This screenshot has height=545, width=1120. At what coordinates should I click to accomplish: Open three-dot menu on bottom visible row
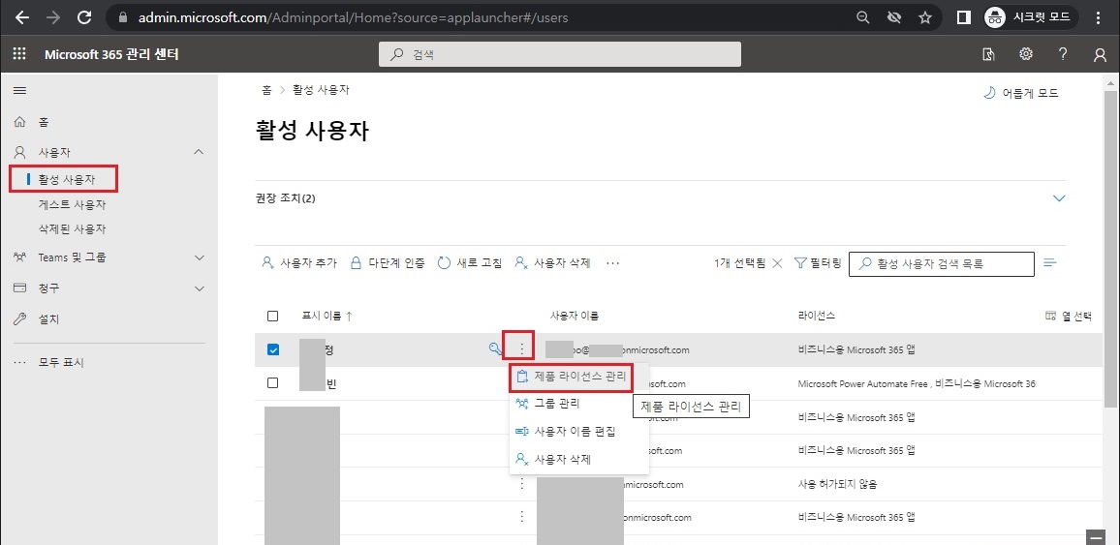(522, 517)
